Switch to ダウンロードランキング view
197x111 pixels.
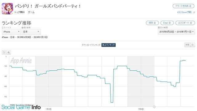91,45
